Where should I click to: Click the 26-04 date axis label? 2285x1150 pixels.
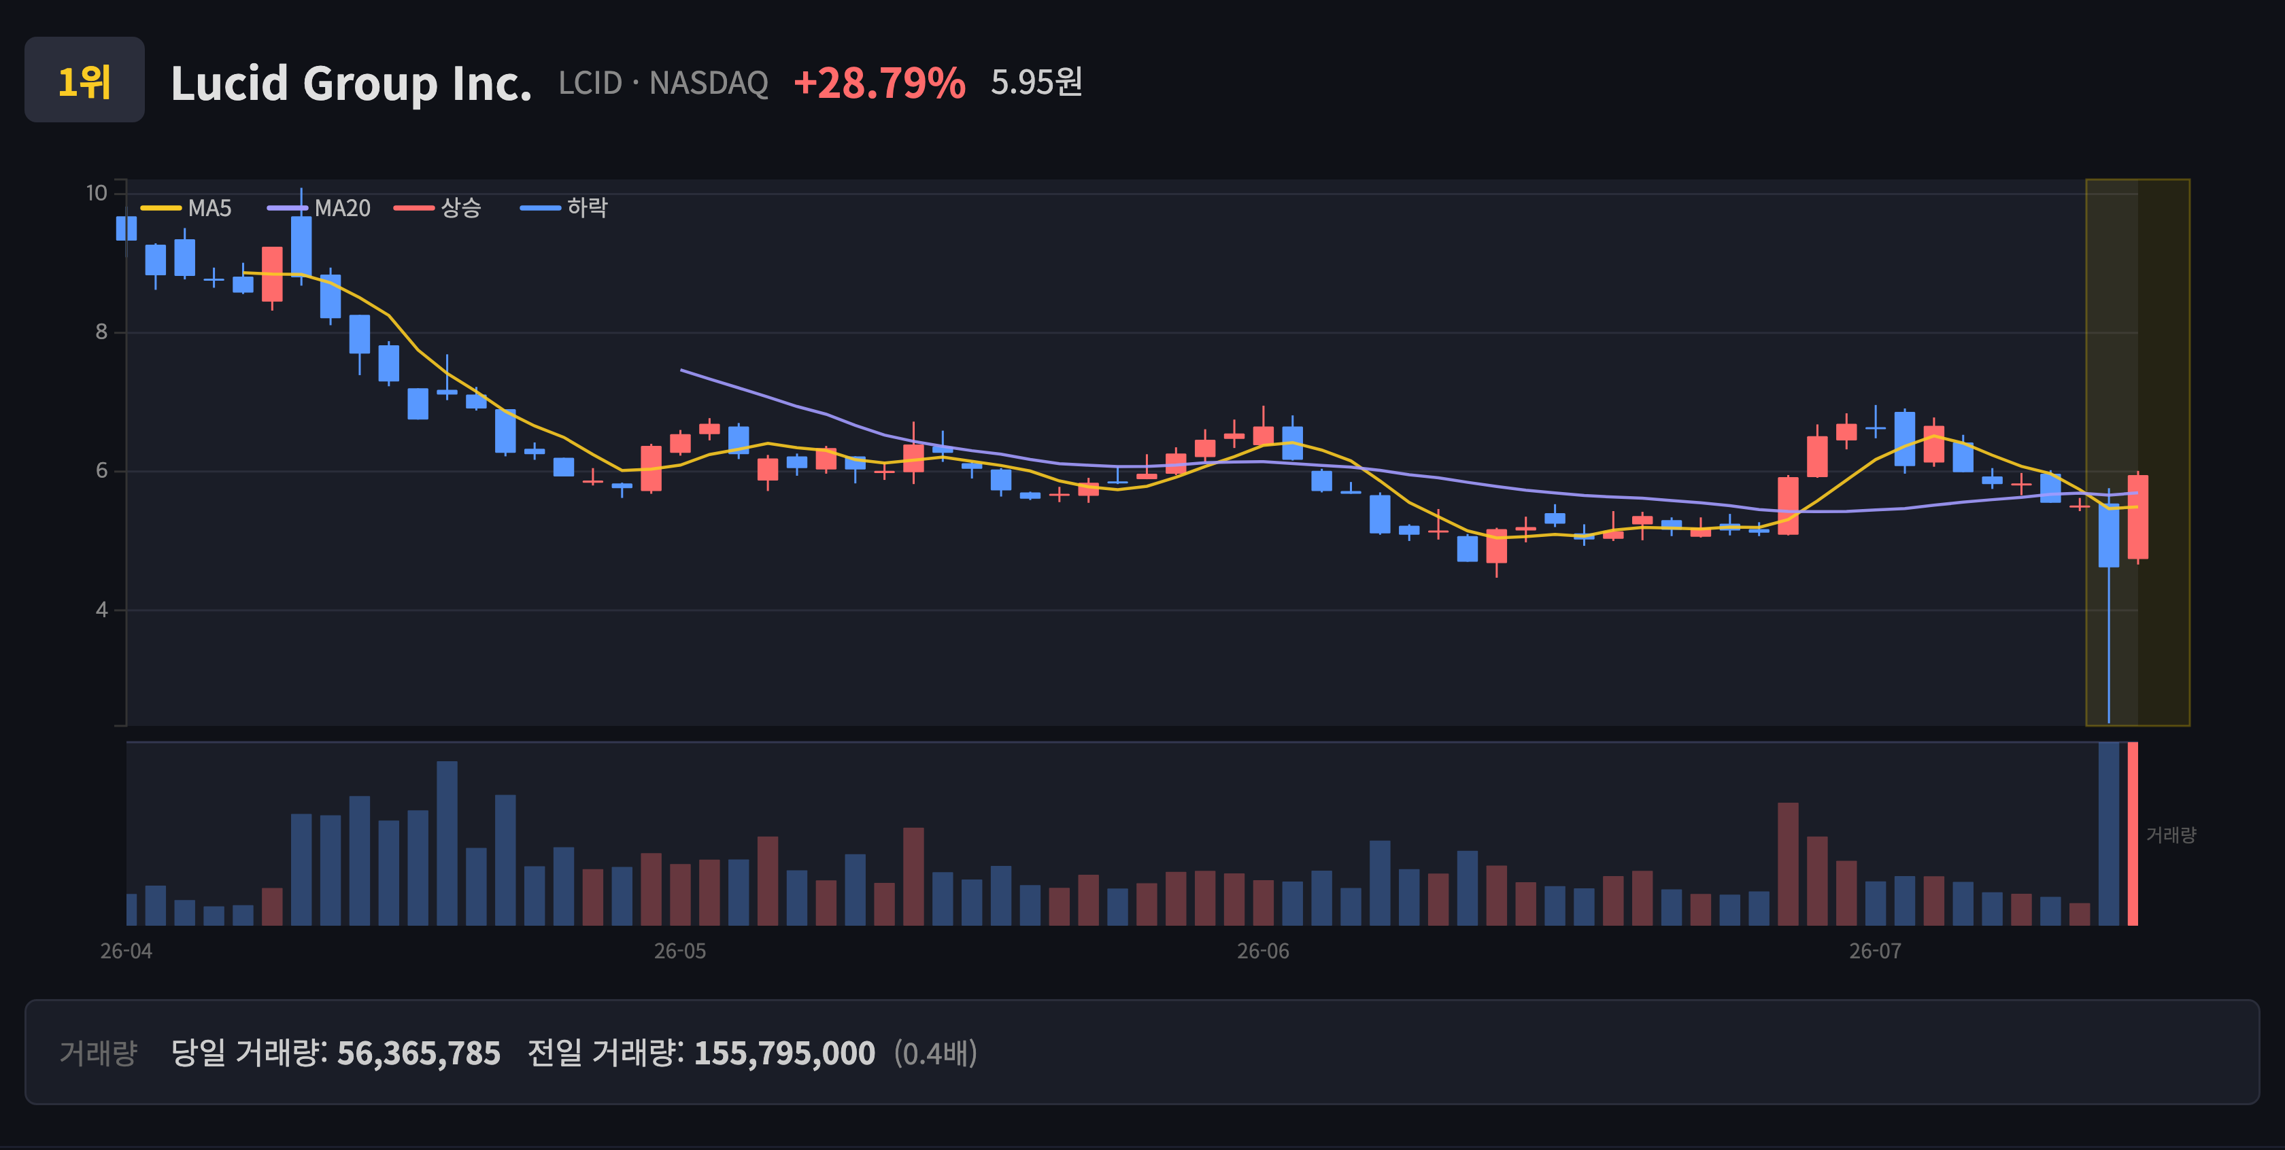pos(126,952)
